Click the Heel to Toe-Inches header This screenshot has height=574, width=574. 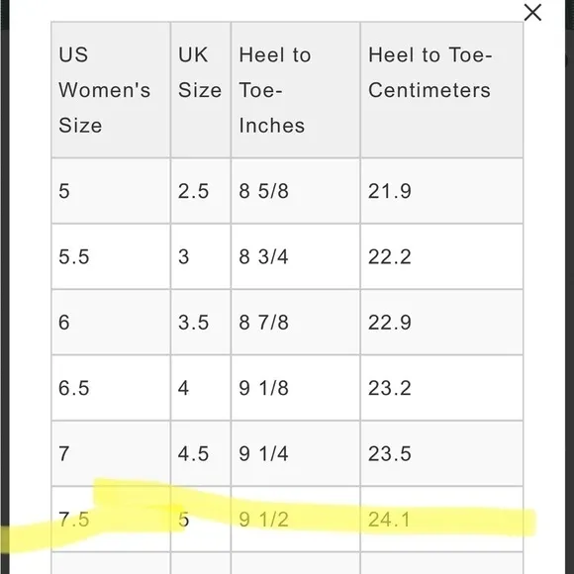tap(296, 90)
